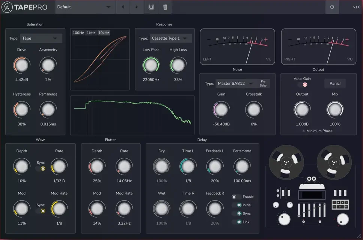Click the Mix knob
363x240 pixels.
click(335, 109)
